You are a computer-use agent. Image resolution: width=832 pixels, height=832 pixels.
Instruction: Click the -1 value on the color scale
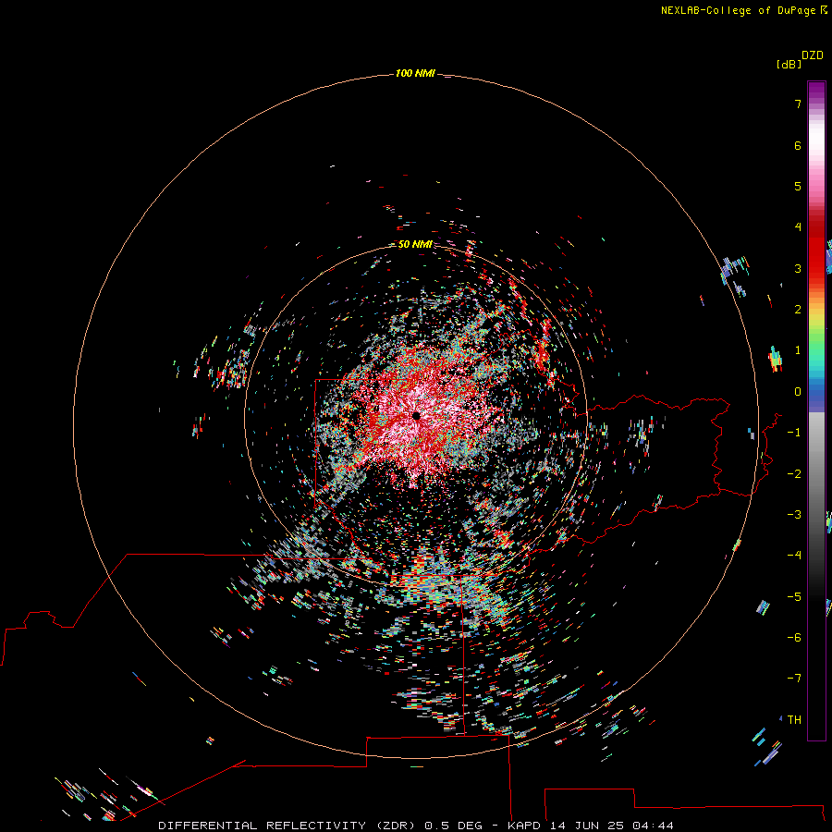tap(794, 433)
